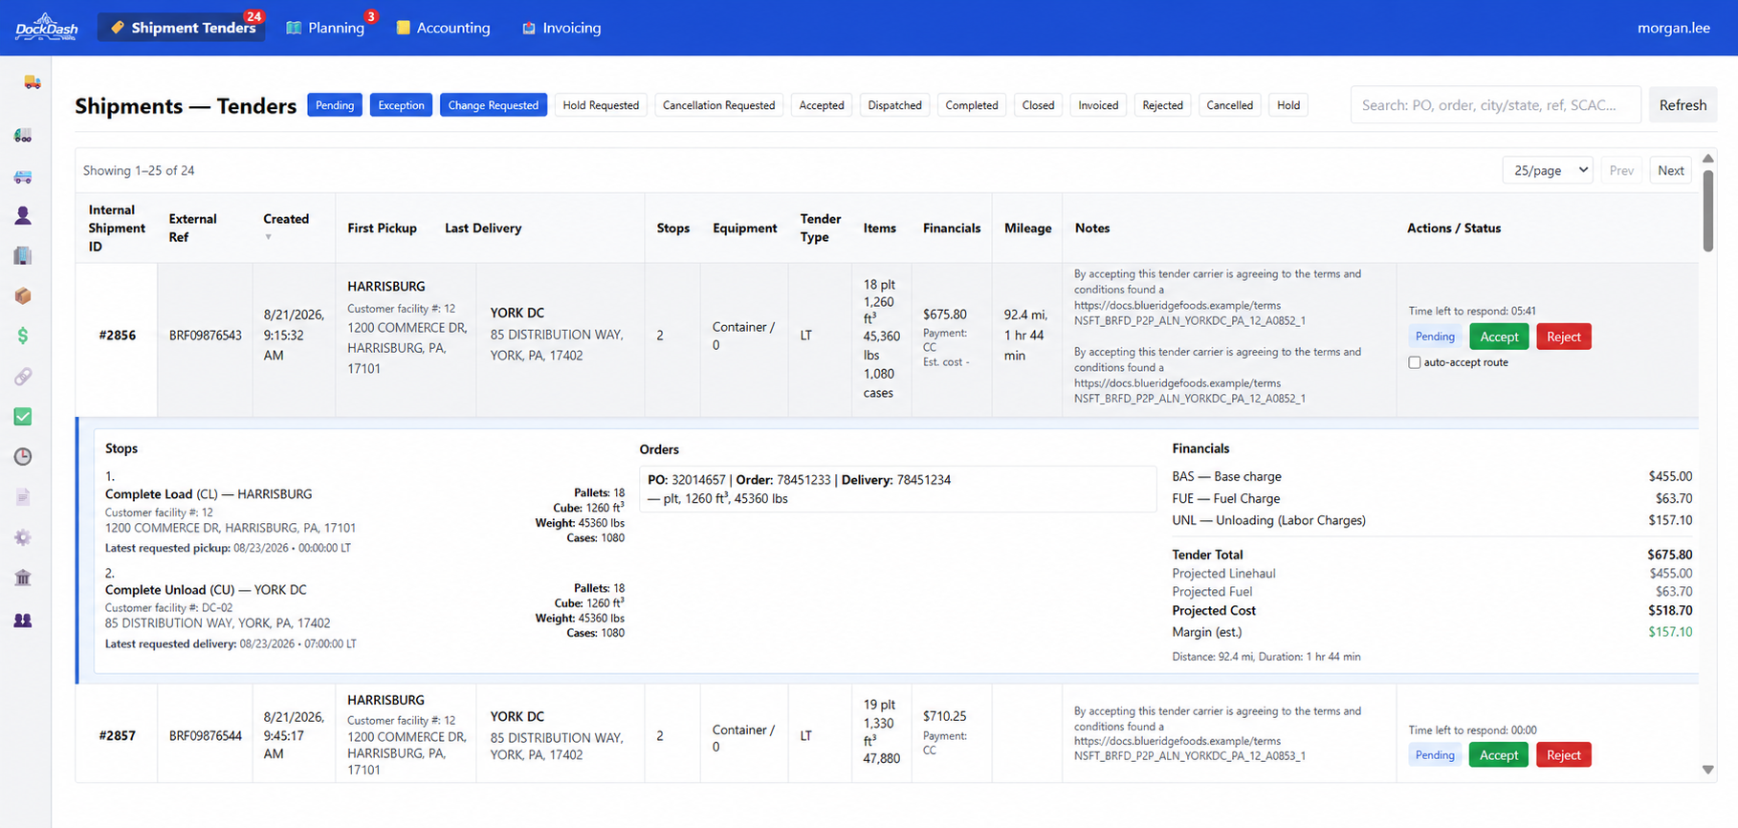Click the DockDash logo
Image resolution: width=1738 pixels, height=828 pixels.
coord(46,27)
